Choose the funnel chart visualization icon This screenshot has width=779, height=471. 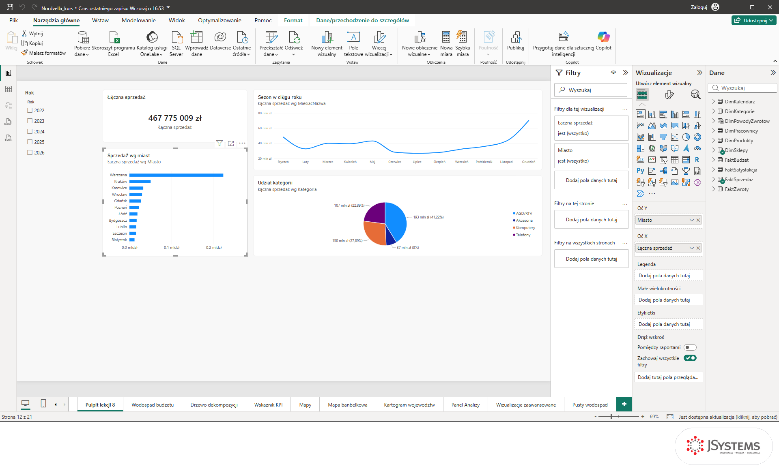[x=663, y=137]
